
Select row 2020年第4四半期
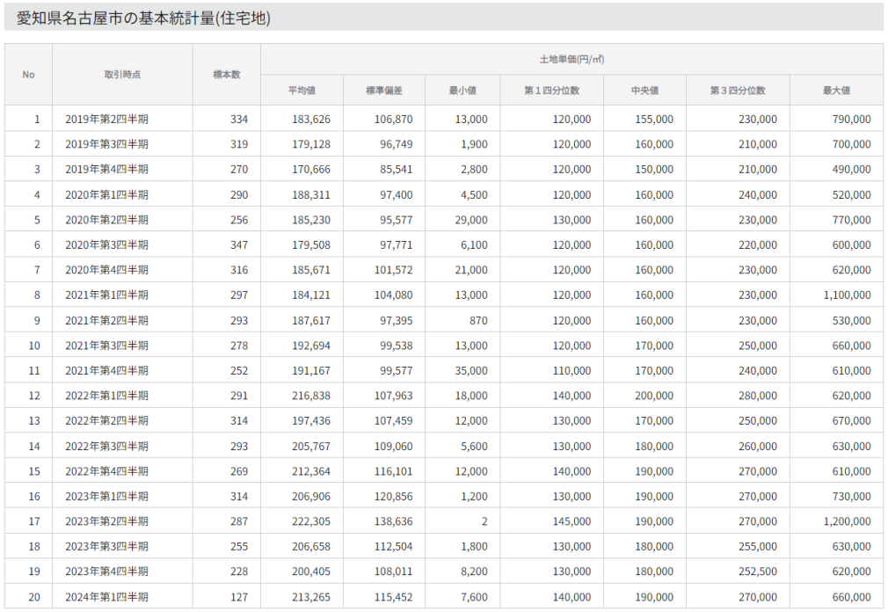click(x=444, y=270)
